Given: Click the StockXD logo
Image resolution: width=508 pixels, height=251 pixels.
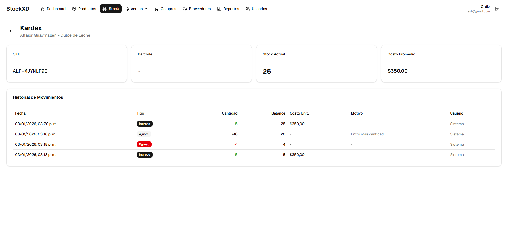Looking at the screenshot, I should (x=18, y=9).
